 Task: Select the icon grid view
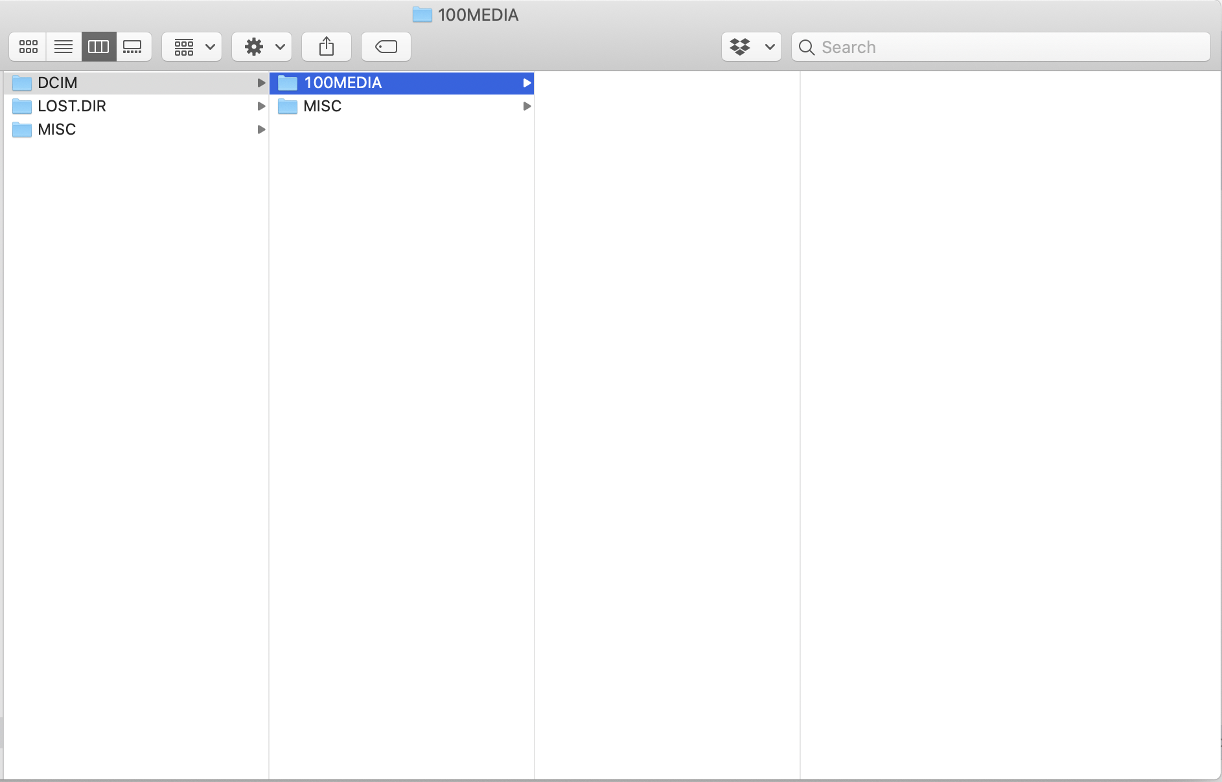[x=28, y=47]
